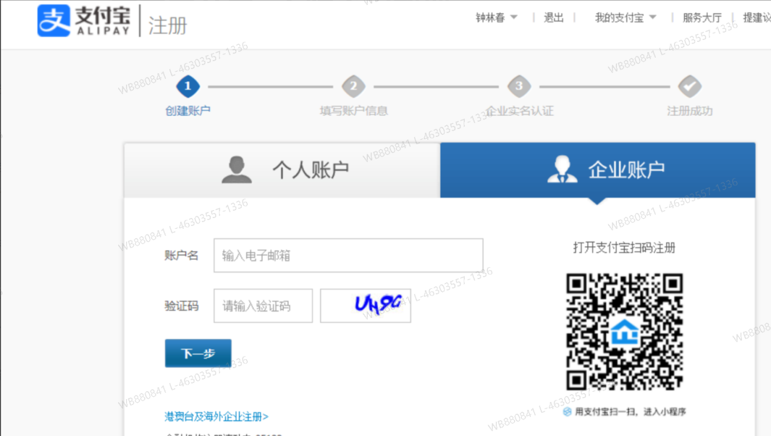
Task: Click the 注册 page title
Action: tap(168, 25)
